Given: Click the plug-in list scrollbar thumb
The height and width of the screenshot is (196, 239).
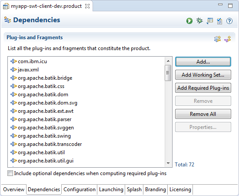Looking at the screenshot, I should 168,73.
